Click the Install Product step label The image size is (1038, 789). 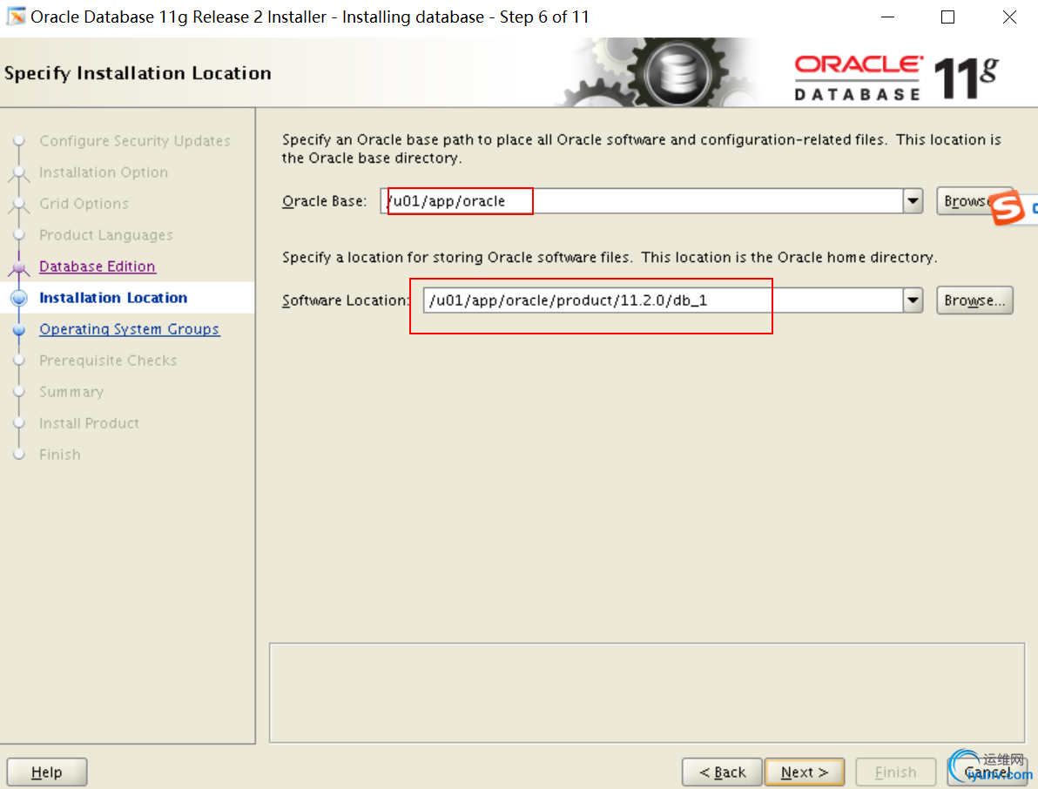point(90,423)
